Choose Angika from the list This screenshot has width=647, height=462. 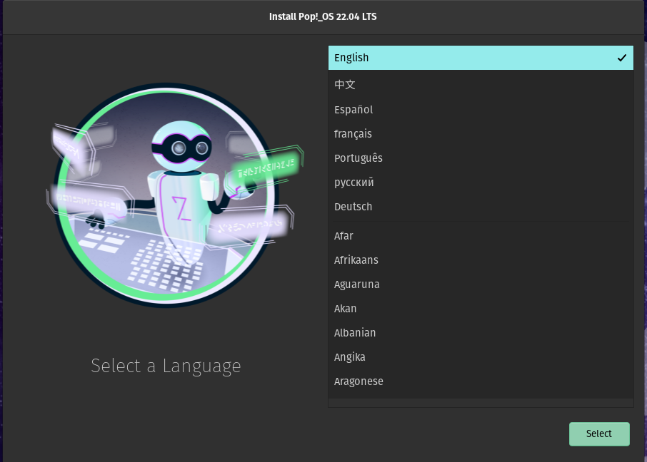pos(481,357)
